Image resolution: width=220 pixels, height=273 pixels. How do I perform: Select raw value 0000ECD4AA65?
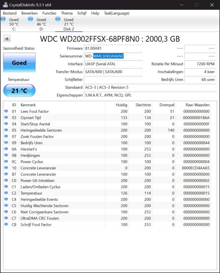(x=195, y=168)
